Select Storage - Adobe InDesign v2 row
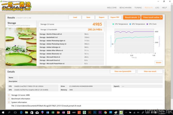The image size is (173, 115). 71,47
